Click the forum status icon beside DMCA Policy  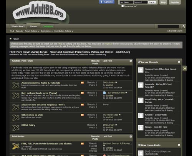tap(16, 128)
